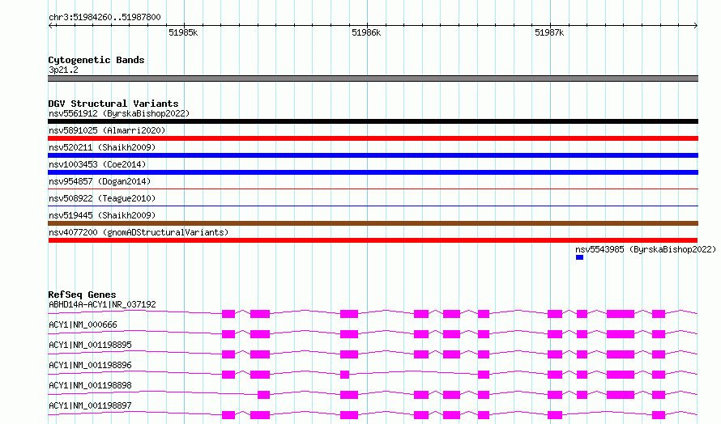This screenshot has height=424, width=721.
Task: Open nsv4077200 (gnomADStructuralVariants) label
Action: (x=139, y=232)
